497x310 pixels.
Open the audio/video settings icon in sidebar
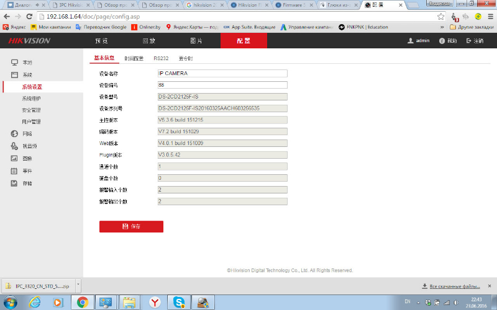click(x=14, y=146)
